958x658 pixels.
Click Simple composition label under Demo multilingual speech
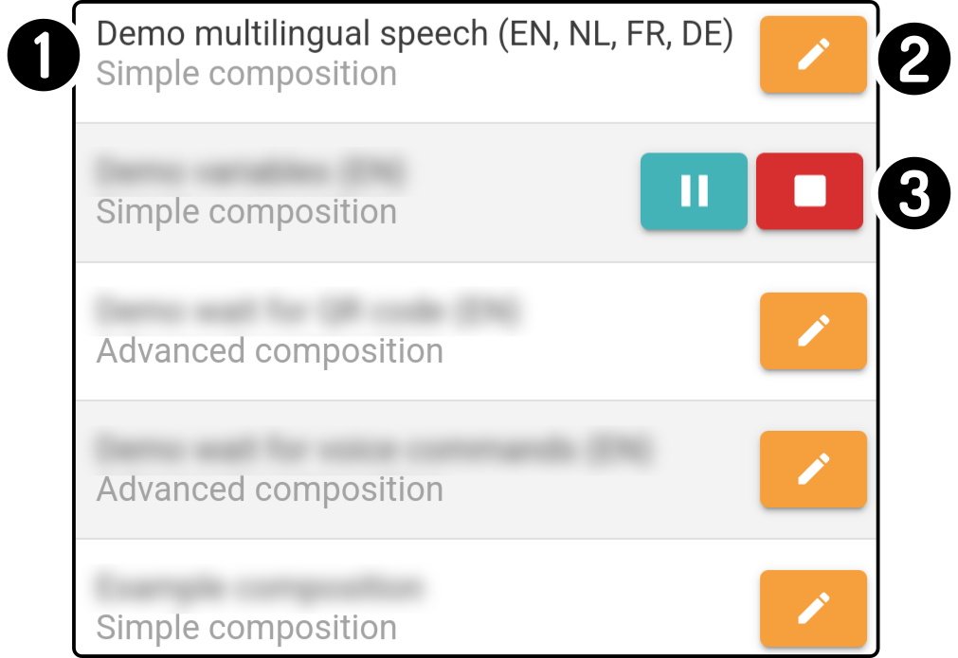point(246,74)
